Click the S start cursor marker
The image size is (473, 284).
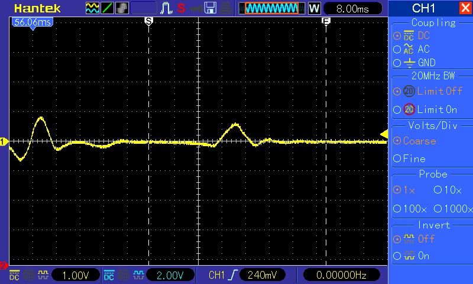click(149, 21)
